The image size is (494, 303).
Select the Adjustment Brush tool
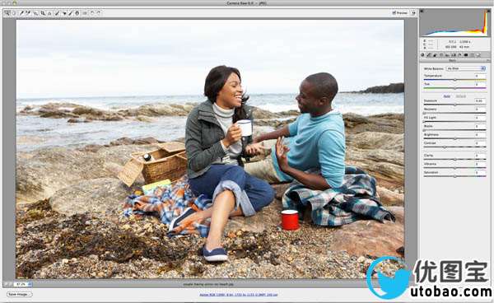[x=70, y=13]
